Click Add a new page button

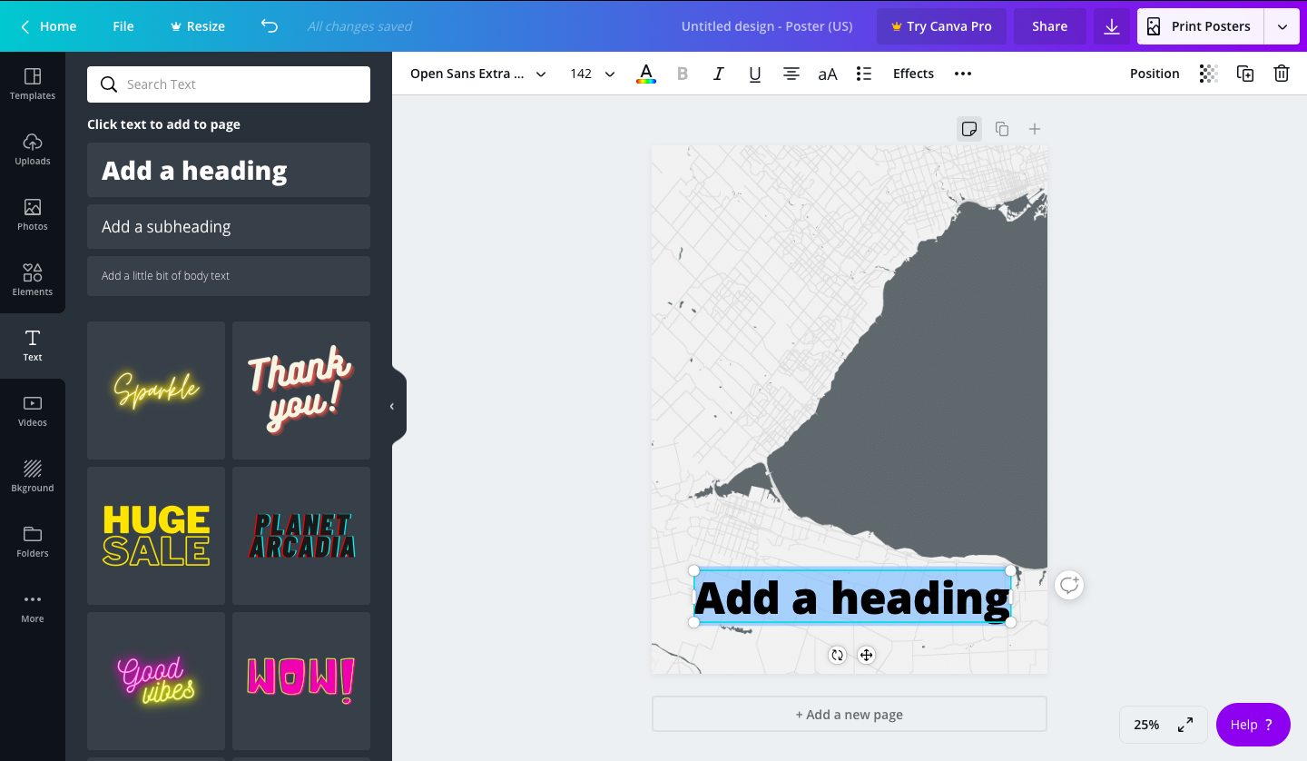coord(850,714)
